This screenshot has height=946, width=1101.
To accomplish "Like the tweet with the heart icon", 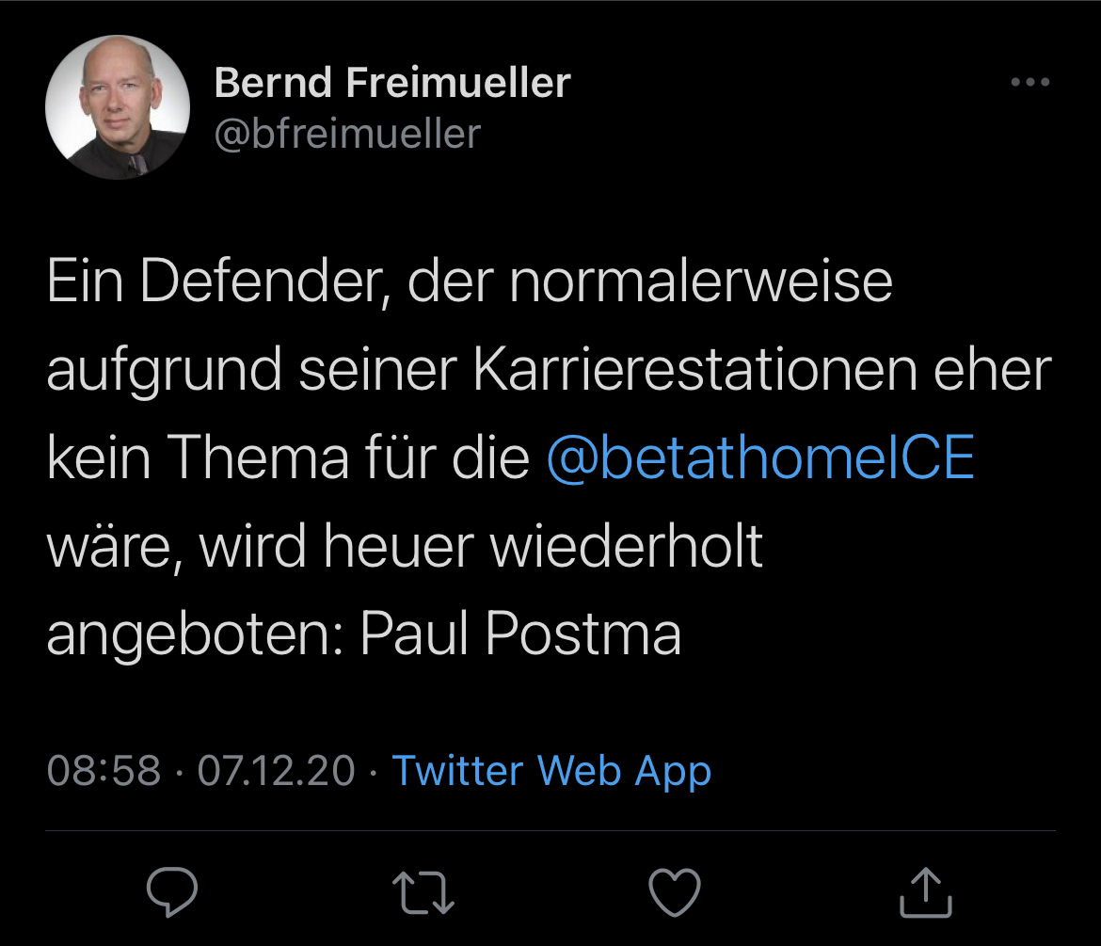I will pos(675,890).
